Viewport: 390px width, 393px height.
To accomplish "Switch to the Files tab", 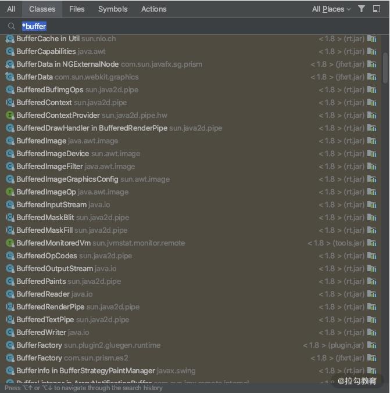I will pyautogui.click(x=77, y=9).
